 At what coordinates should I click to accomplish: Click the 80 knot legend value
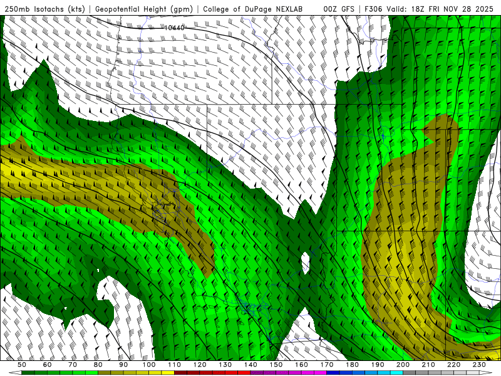pyautogui.click(x=98, y=365)
